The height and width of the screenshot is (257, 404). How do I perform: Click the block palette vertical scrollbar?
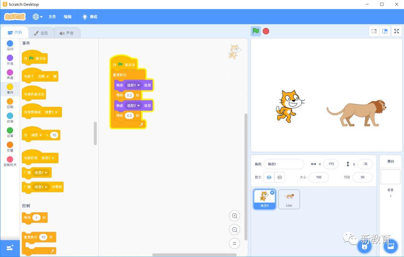[95, 133]
